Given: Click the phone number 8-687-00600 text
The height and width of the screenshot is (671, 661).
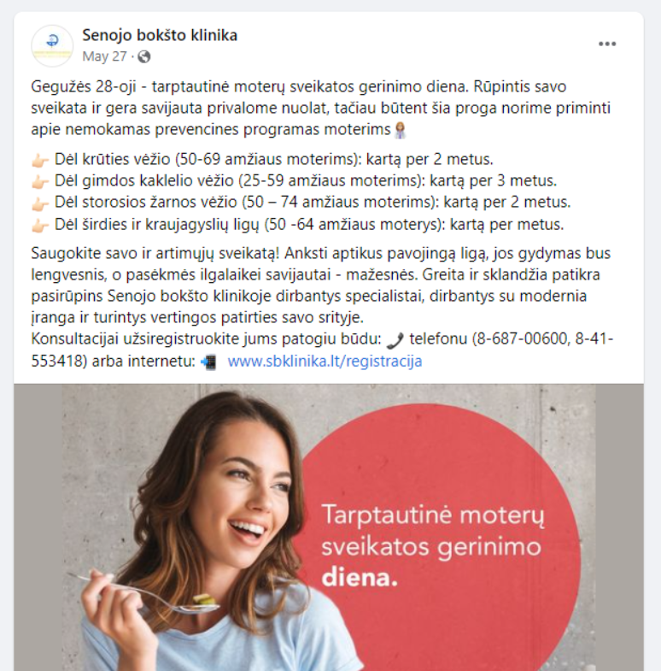Looking at the screenshot, I should coord(522,339).
